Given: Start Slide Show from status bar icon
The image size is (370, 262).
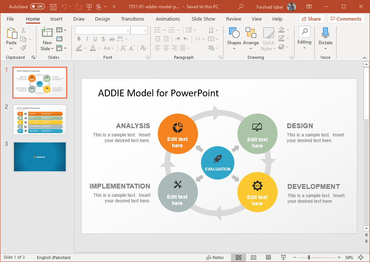Looking at the screenshot, I should [x=283, y=258].
